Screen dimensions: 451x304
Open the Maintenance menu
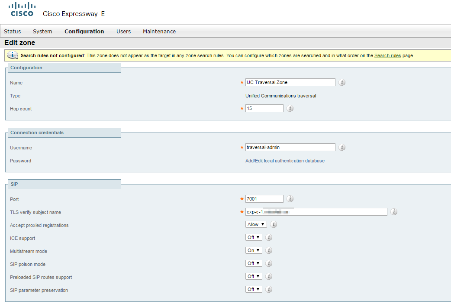click(159, 31)
